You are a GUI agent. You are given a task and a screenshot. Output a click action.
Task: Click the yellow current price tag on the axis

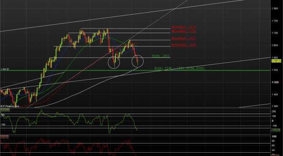click(277, 61)
